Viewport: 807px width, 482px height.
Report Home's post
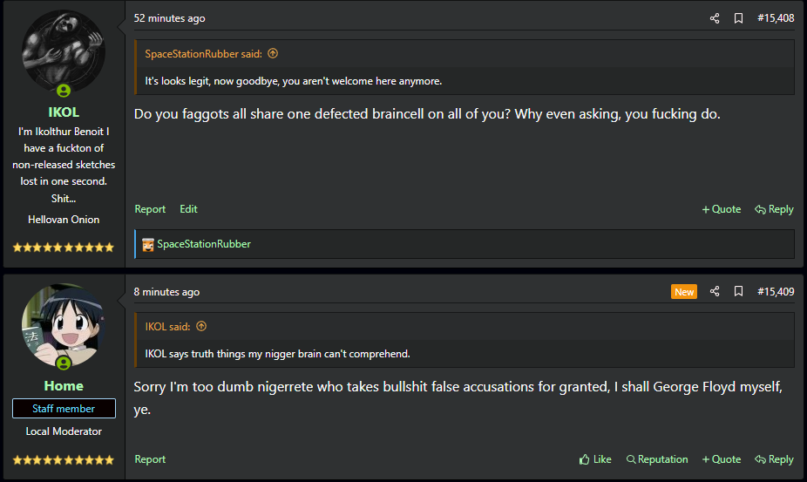(x=150, y=459)
